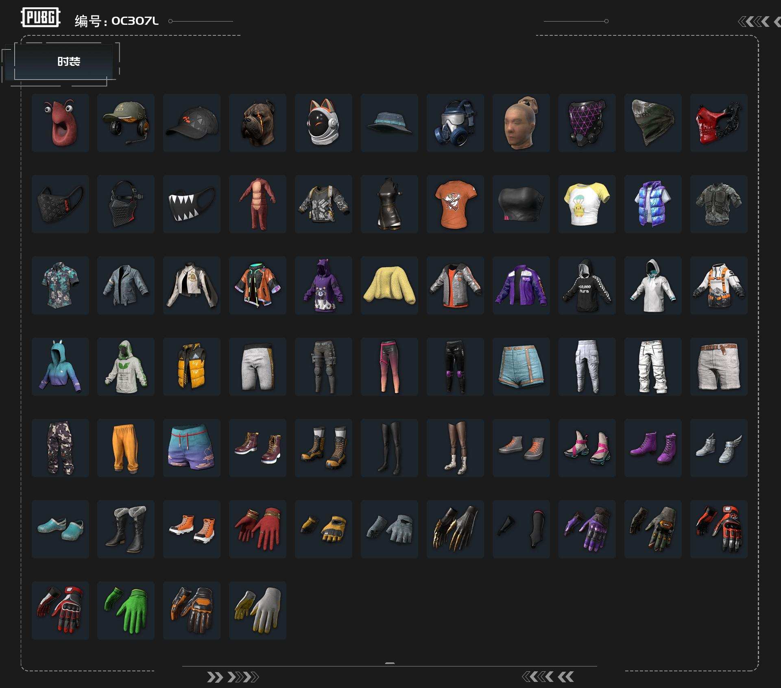Select the purple ankle boots
This screenshot has height=688, width=781.
pyautogui.click(x=653, y=448)
